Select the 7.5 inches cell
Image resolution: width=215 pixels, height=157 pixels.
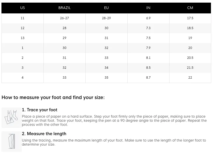[148, 38]
